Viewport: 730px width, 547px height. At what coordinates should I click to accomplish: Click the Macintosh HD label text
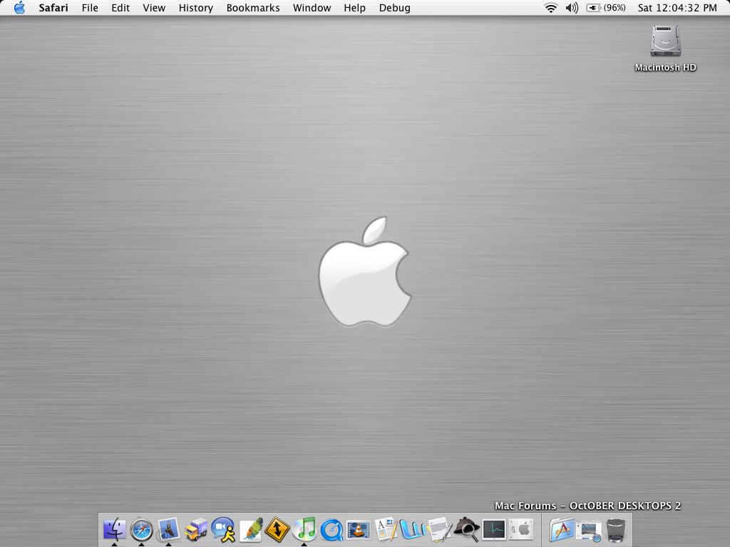pyautogui.click(x=665, y=68)
